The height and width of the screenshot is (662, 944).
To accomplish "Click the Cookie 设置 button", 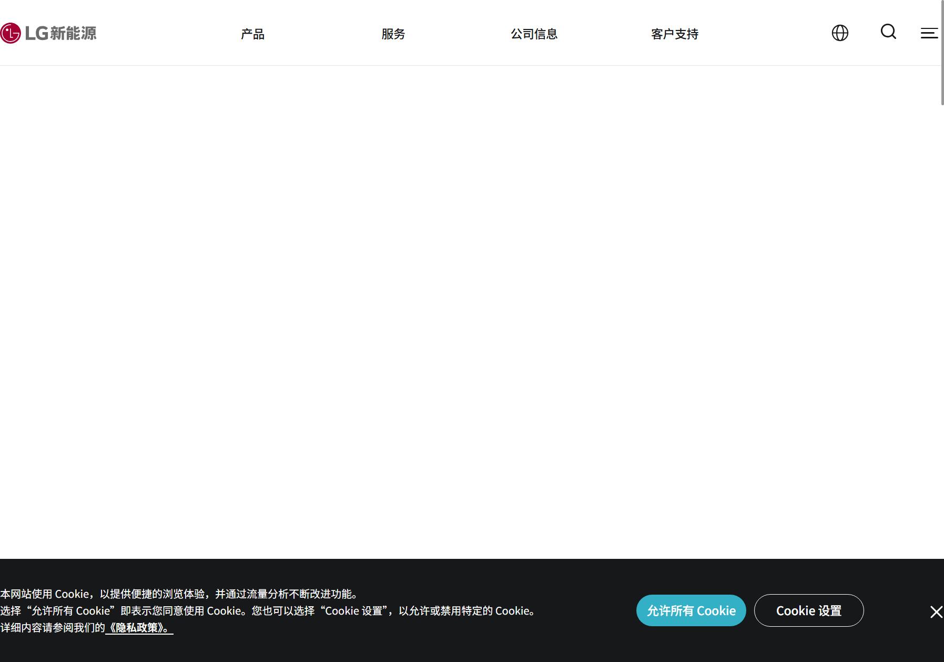I will 809,610.
